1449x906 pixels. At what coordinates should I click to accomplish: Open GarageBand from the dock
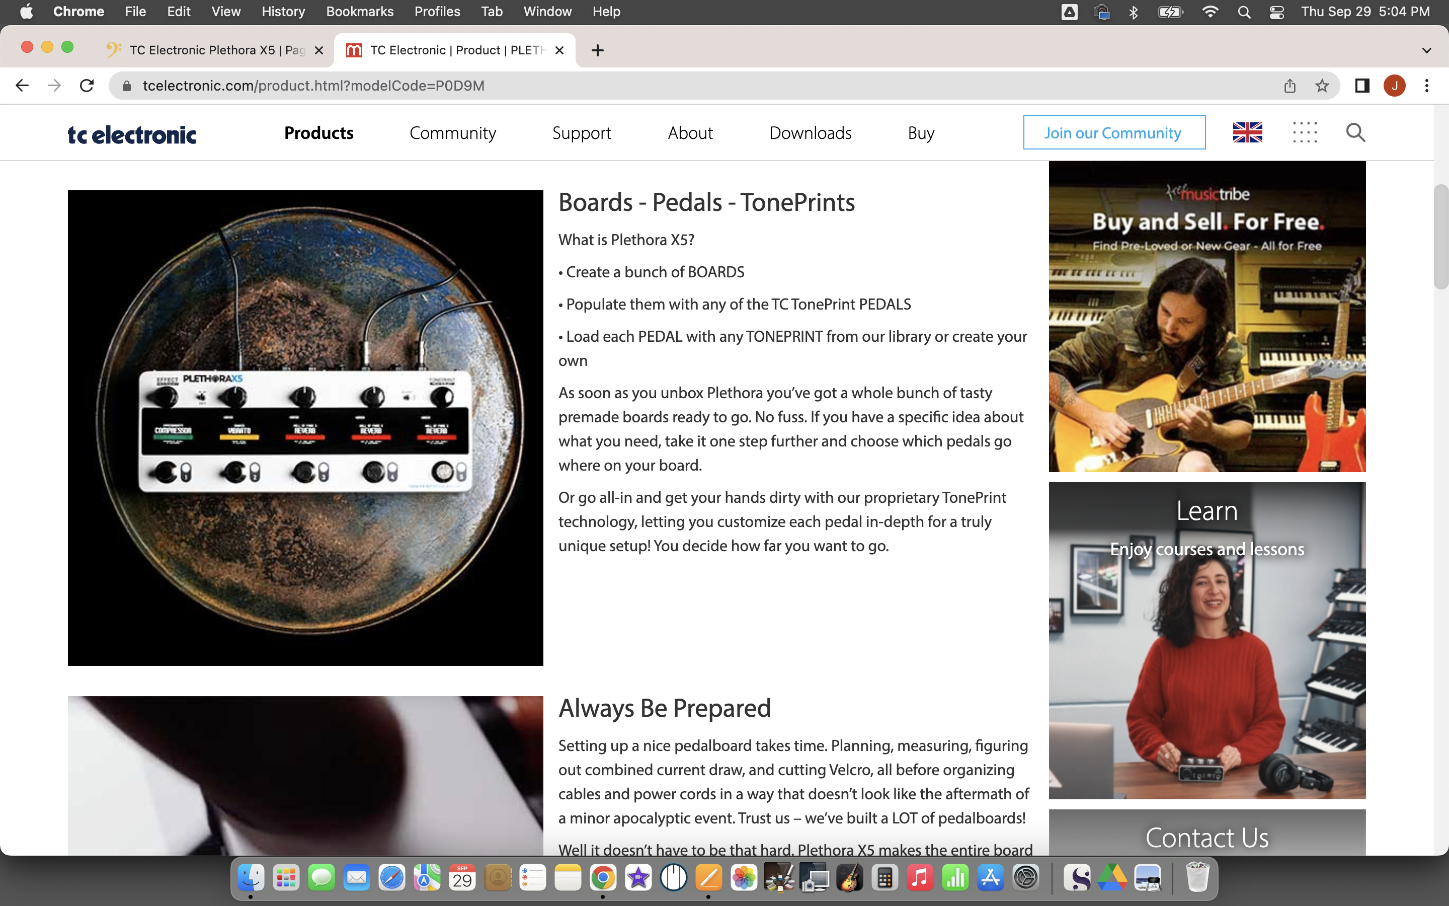point(850,878)
